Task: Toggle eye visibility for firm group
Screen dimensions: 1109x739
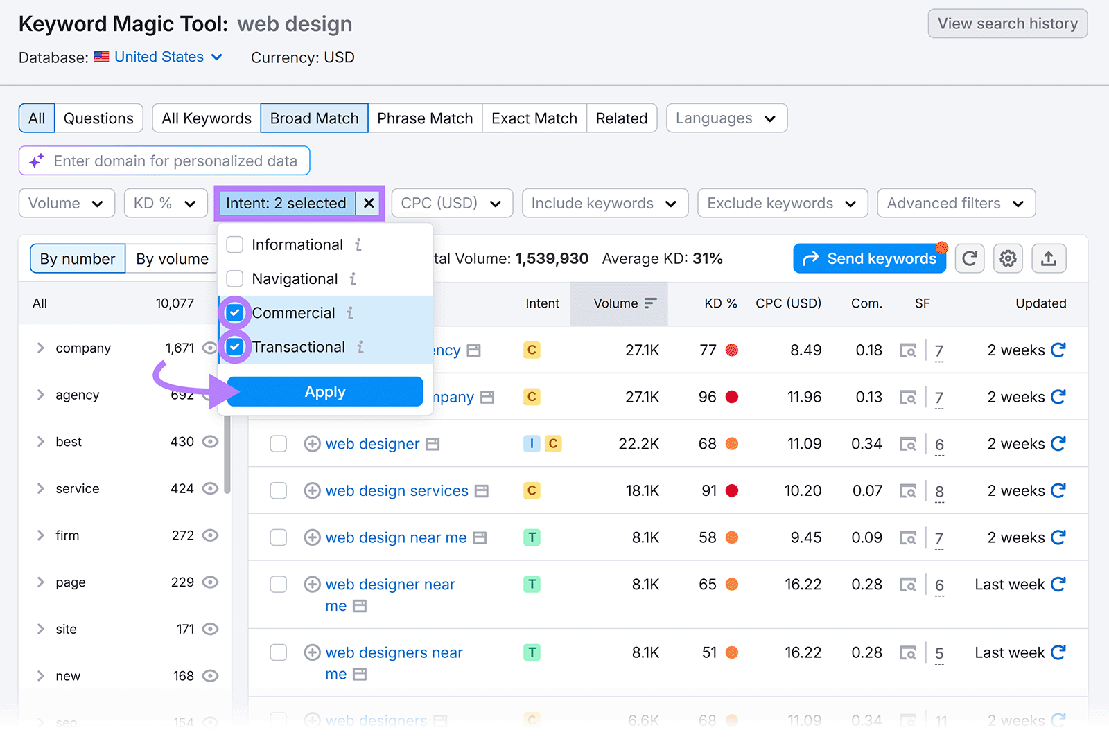Action: point(210,535)
